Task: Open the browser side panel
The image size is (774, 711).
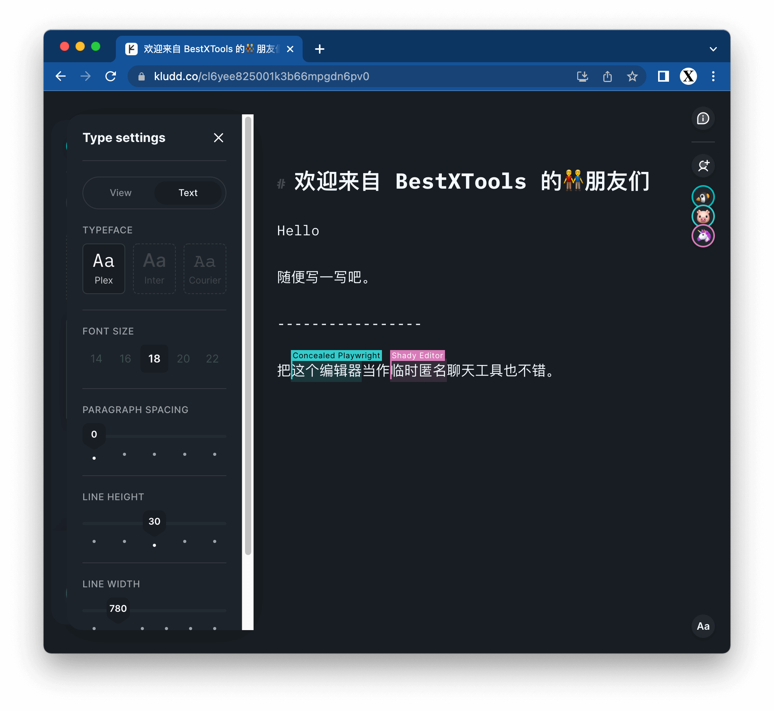Action: (x=663, y=76)
